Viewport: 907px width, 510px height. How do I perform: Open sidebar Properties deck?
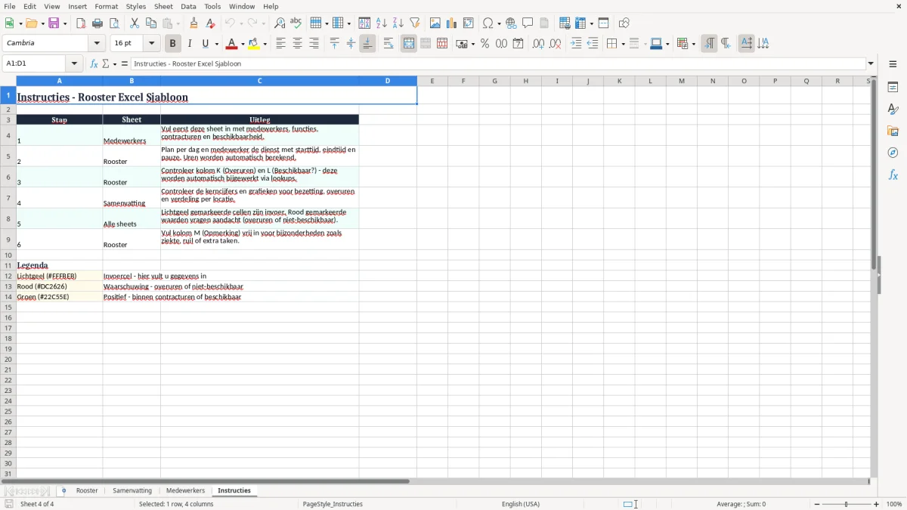click(x=893, y=88)
